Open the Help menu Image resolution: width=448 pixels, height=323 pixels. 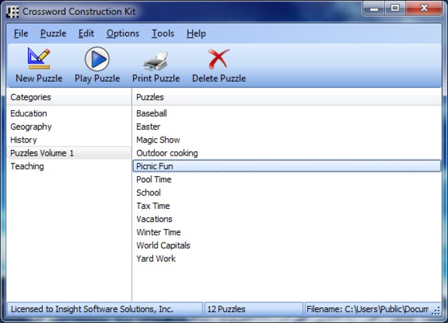[196, 34]
